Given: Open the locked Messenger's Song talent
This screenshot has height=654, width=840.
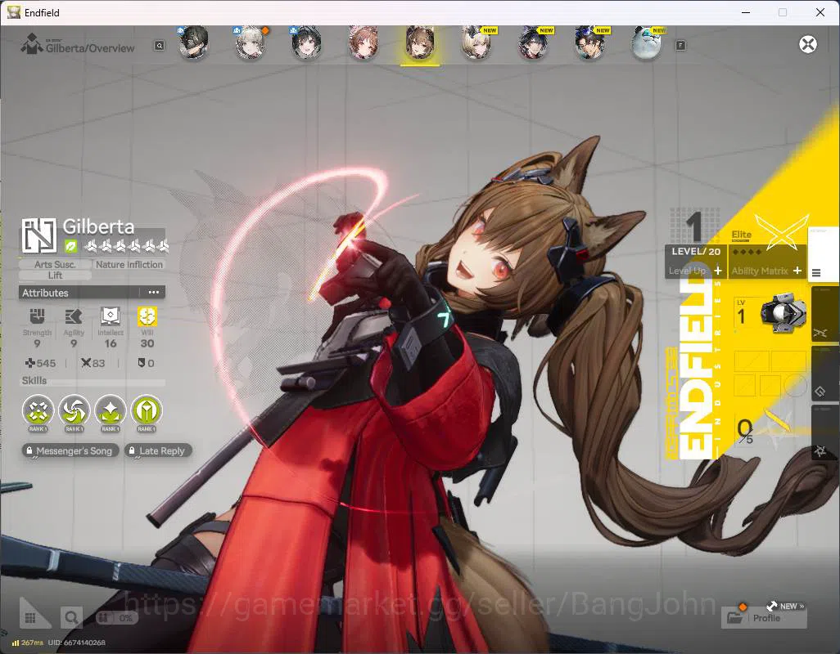Looking at the screenshot, I should coord(70,450).
